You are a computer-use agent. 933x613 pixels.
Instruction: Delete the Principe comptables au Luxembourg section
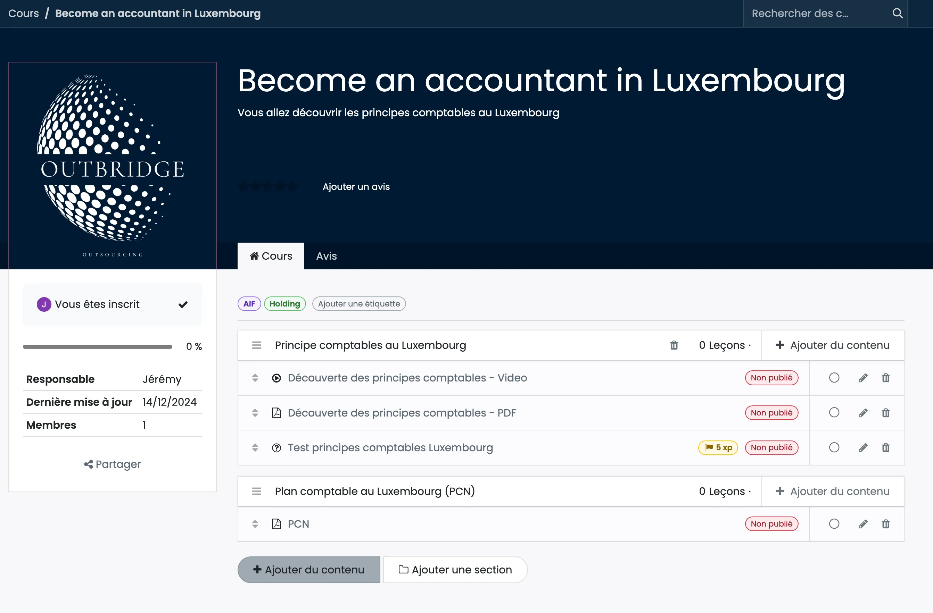(674, 345)
